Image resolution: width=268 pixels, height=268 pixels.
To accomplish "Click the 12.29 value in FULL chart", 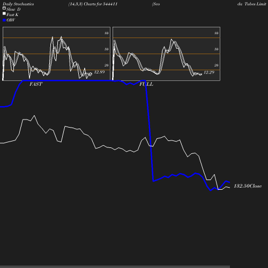I will click(209, 72).
